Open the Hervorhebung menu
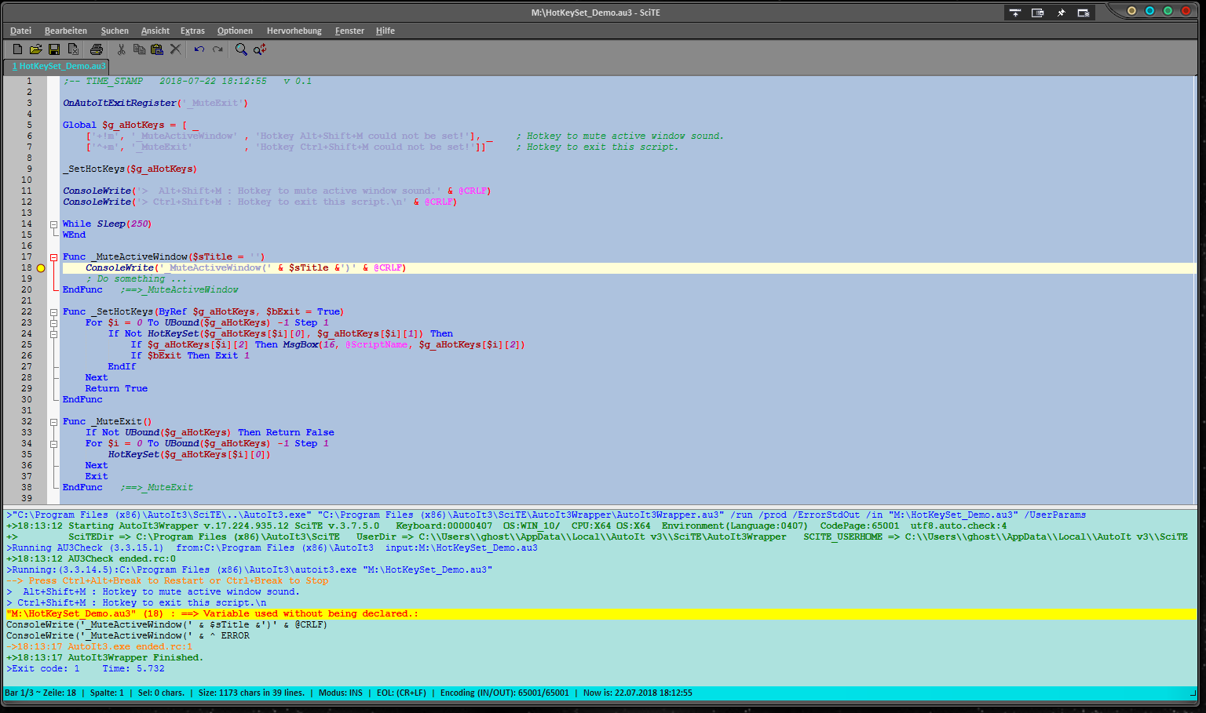The height and width of the screenshot is (713, 1206). [294, 31]
